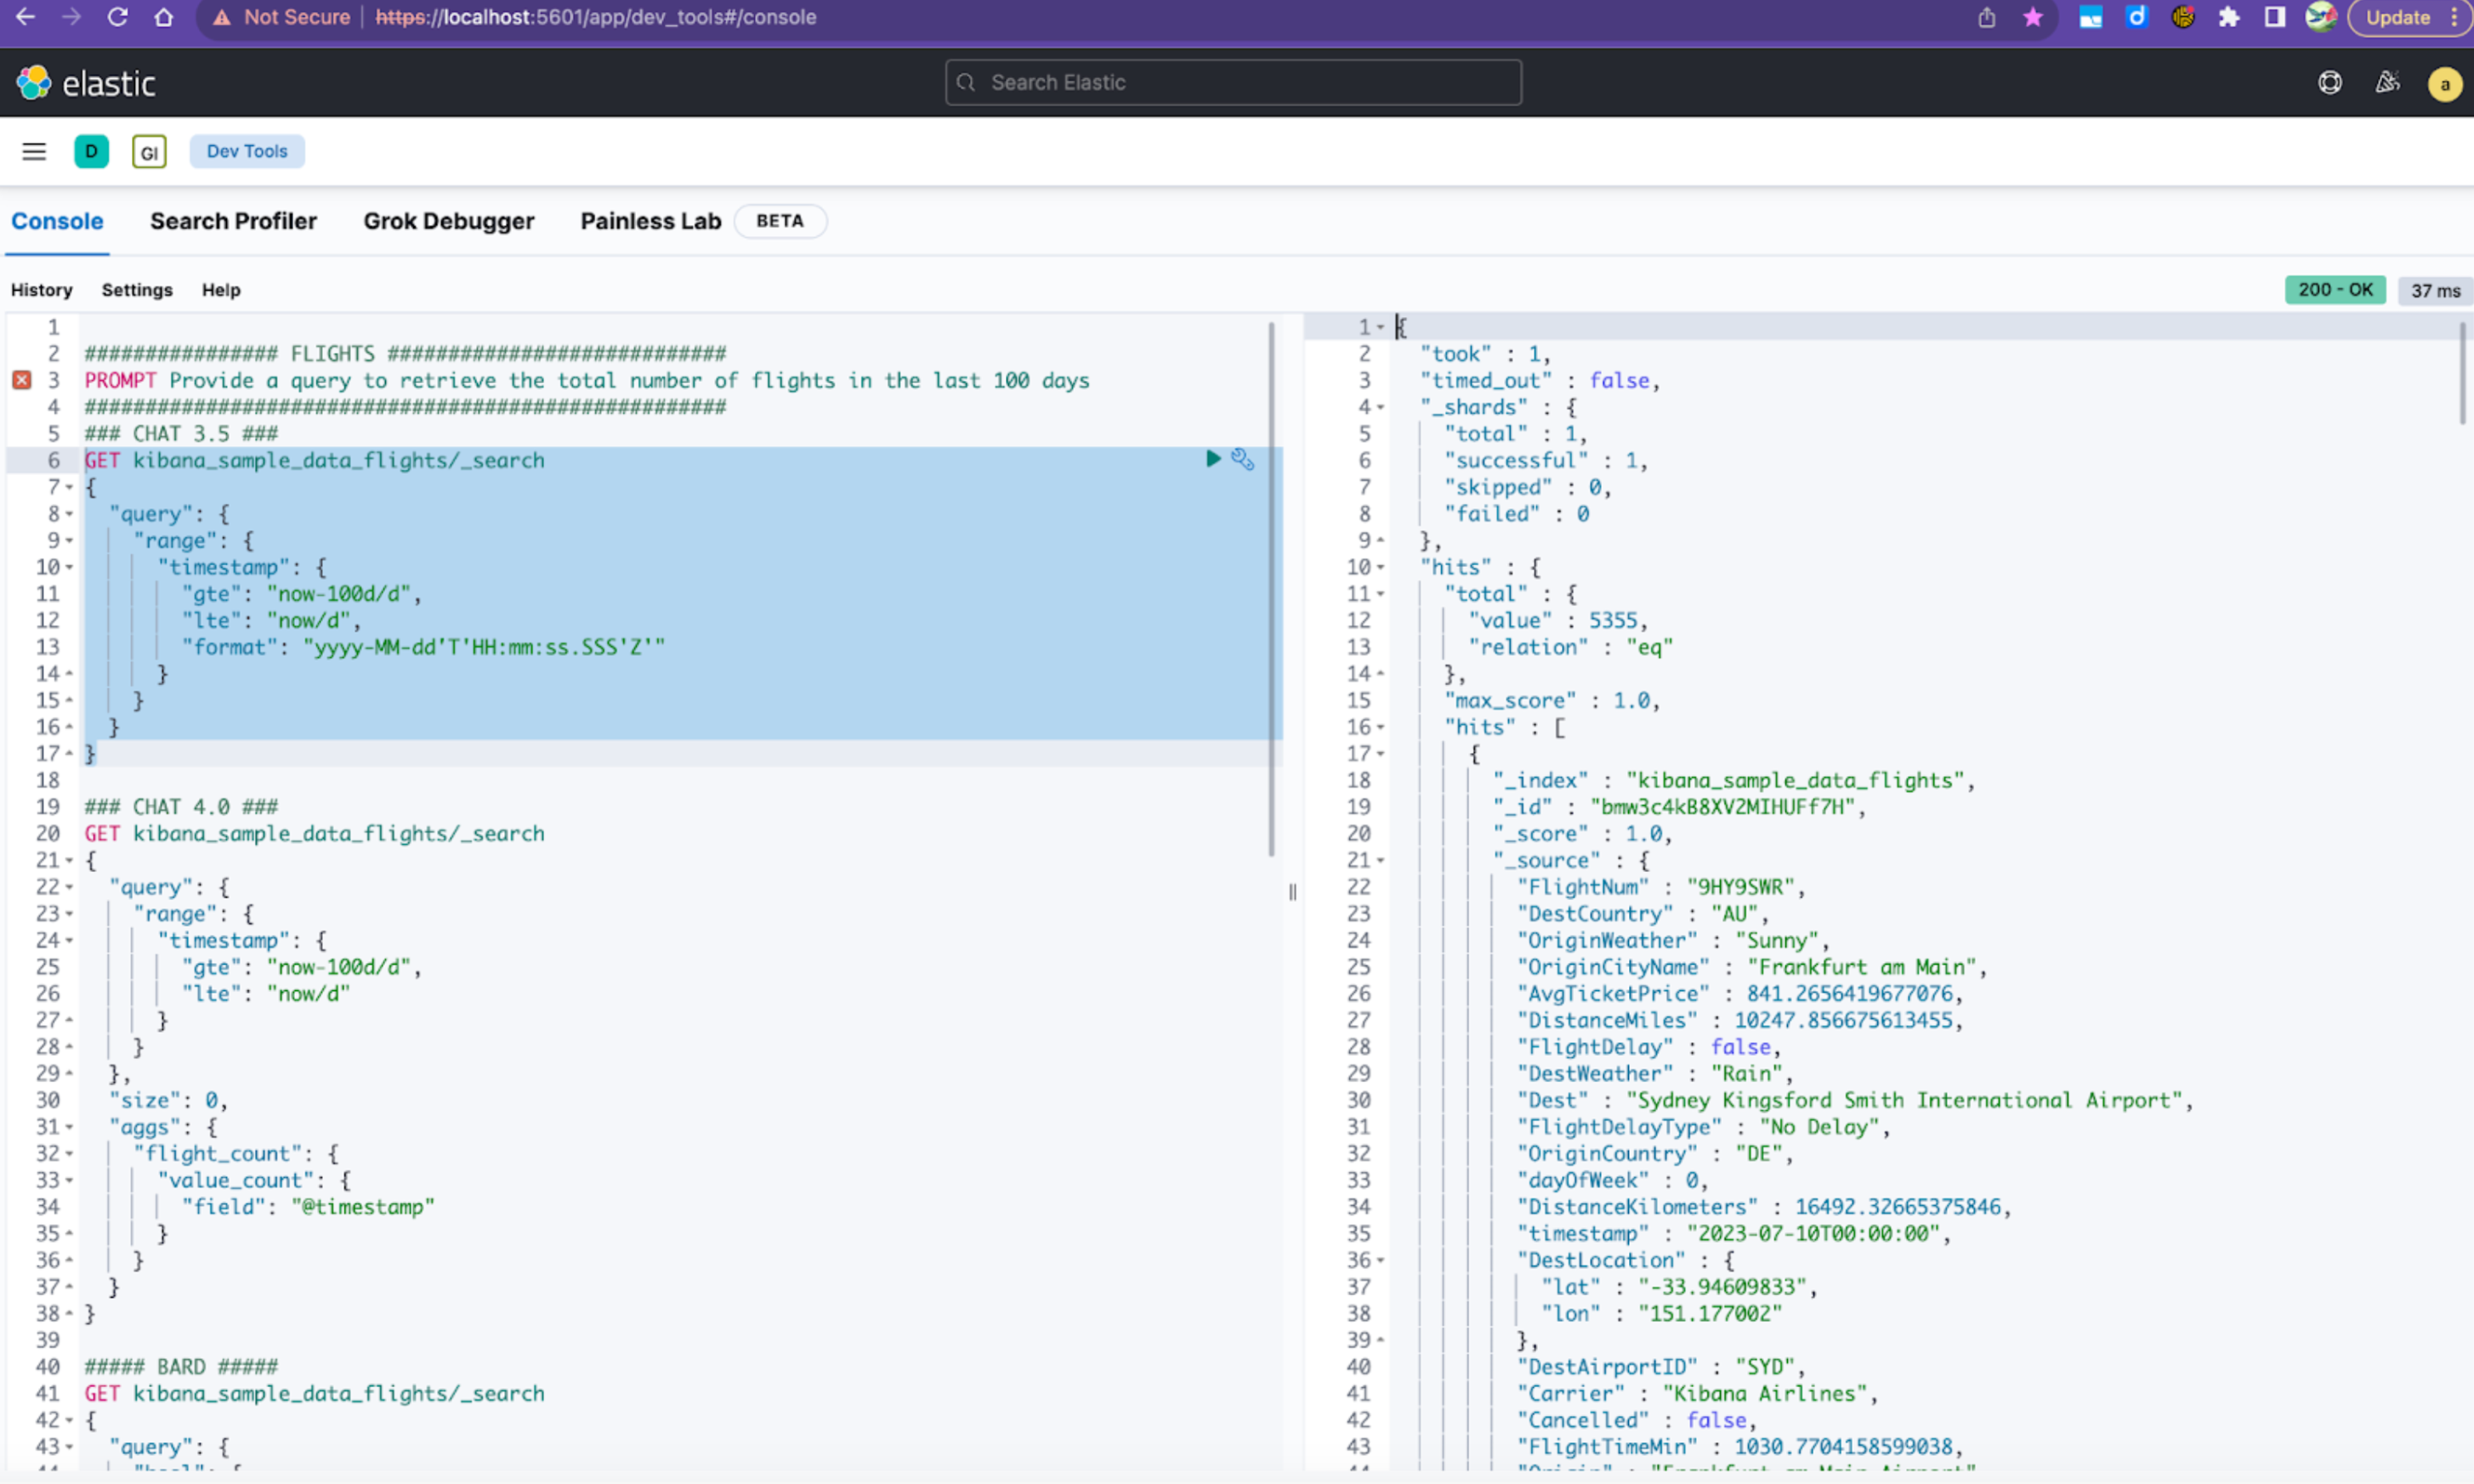
Task: Click the CHAT 4.0 GET request on line 20
Action: [314, 834]
